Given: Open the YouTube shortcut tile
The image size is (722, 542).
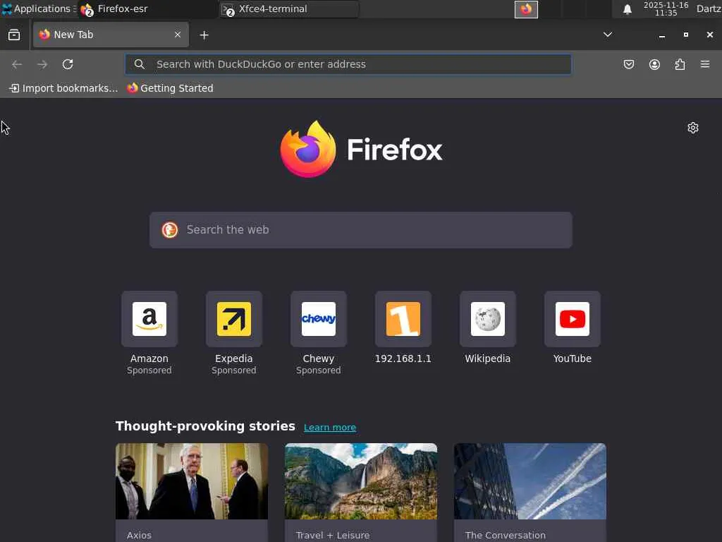Looking at the screenshot, I should click(x=573, y=319).
